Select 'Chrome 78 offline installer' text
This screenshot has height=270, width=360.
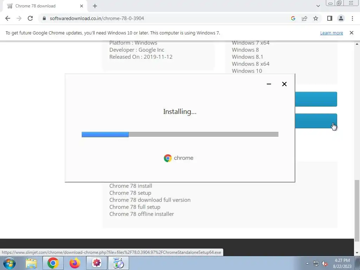coord(142,214)
